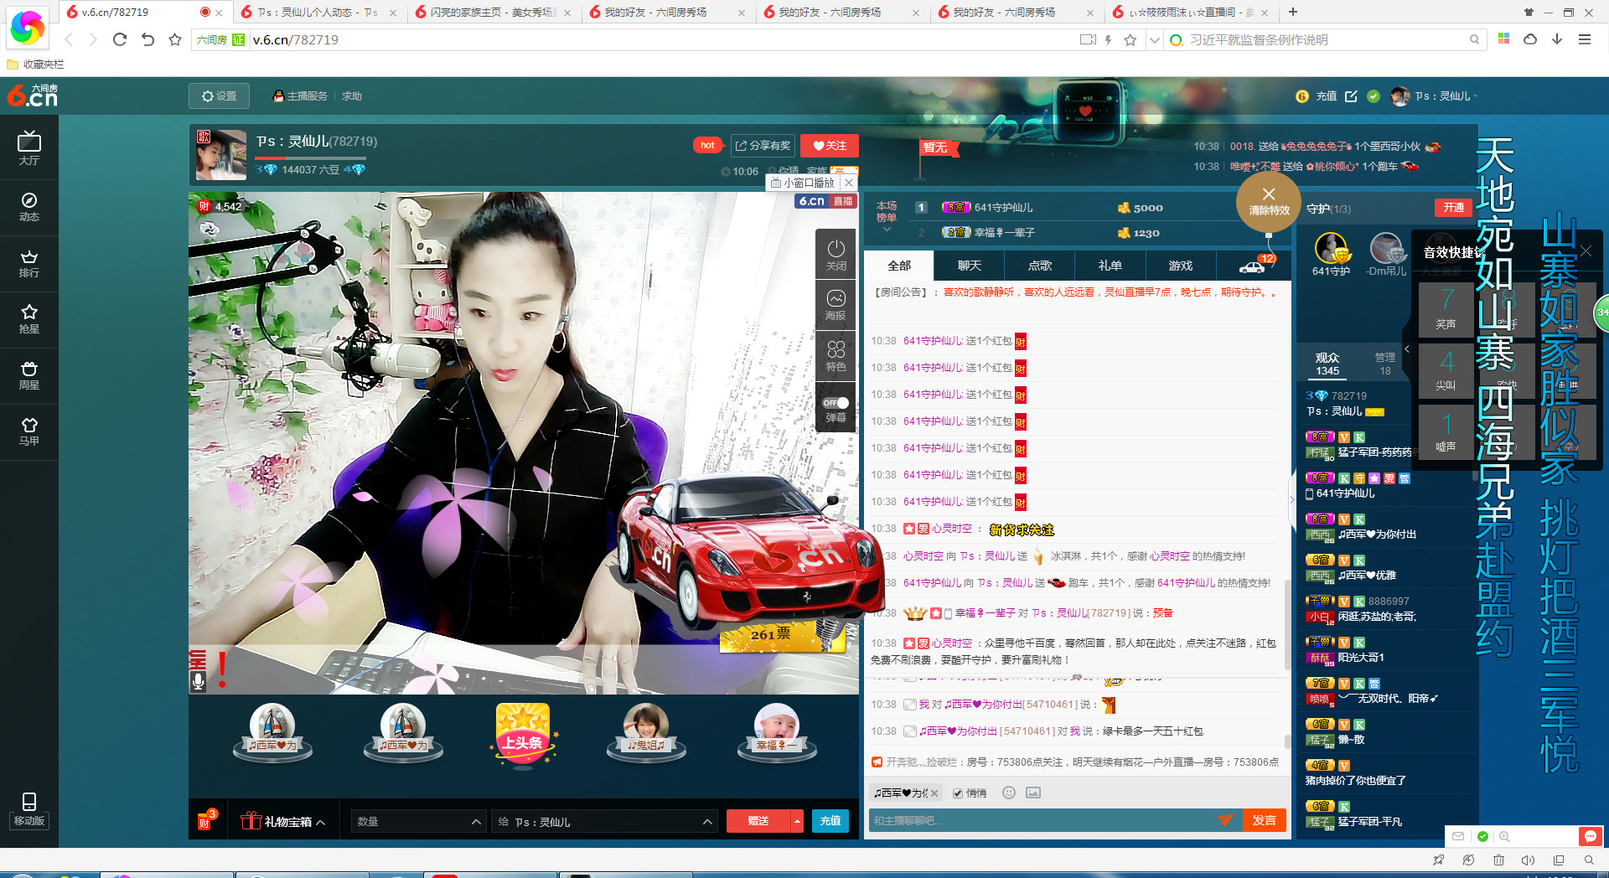The width and height of the screenshot is (1609, 878).
Task: Click the 发言 send message button
Action: coord(1264,820)
